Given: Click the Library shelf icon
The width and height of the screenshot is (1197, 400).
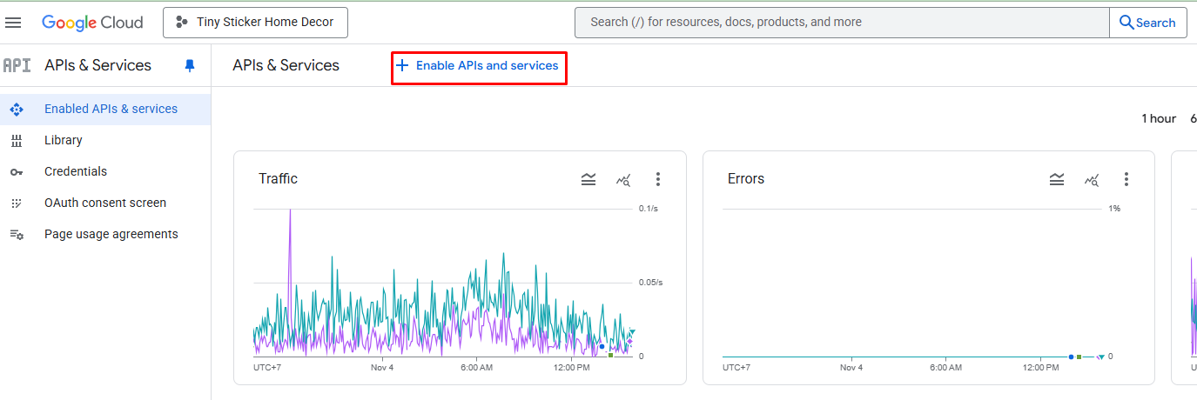Looking at the screenshot, I should (17, 141).
